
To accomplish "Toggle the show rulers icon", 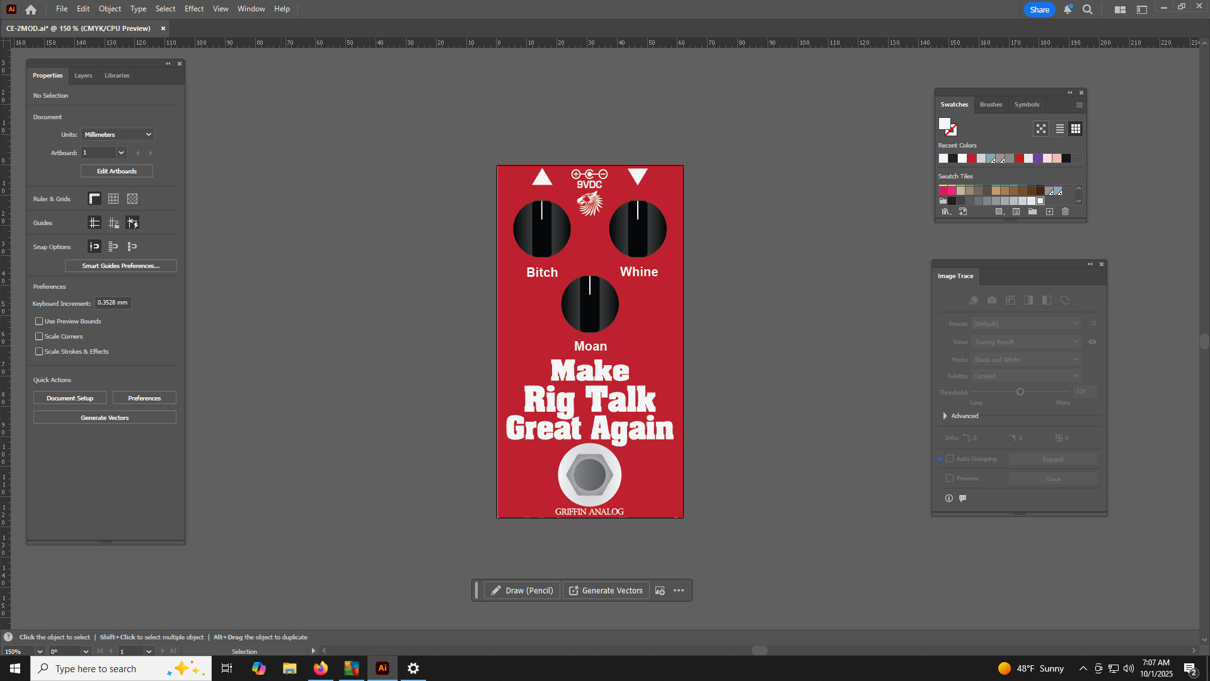I will pyautogui.click(x=95, y=199).
